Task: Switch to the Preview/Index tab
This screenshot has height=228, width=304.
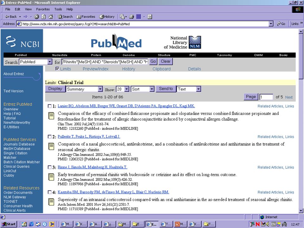Action: tap(96, 69)
